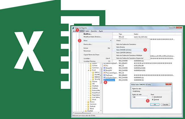
Task: Close the Editar Valor DWORD dialog
Action: click(168, 84)
